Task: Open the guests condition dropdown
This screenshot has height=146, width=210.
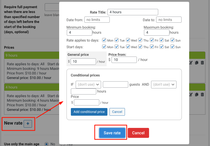Action: [88, 85]
